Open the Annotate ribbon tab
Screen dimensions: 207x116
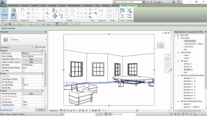(x=52, y=5)
